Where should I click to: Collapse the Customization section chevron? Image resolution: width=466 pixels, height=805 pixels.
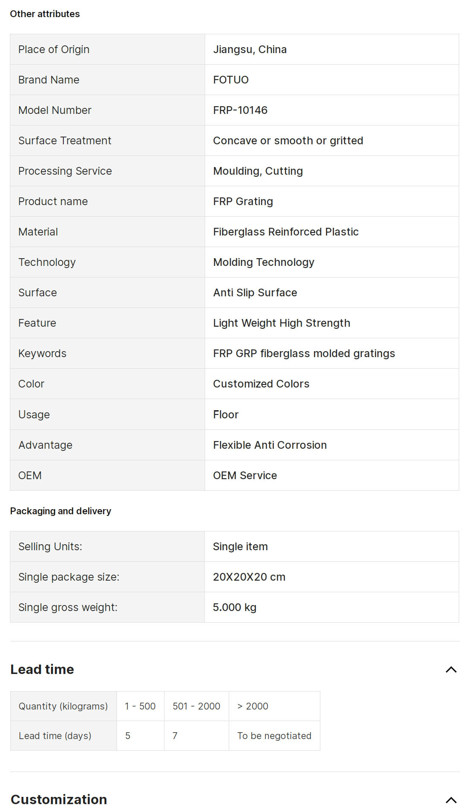[451, 799]
